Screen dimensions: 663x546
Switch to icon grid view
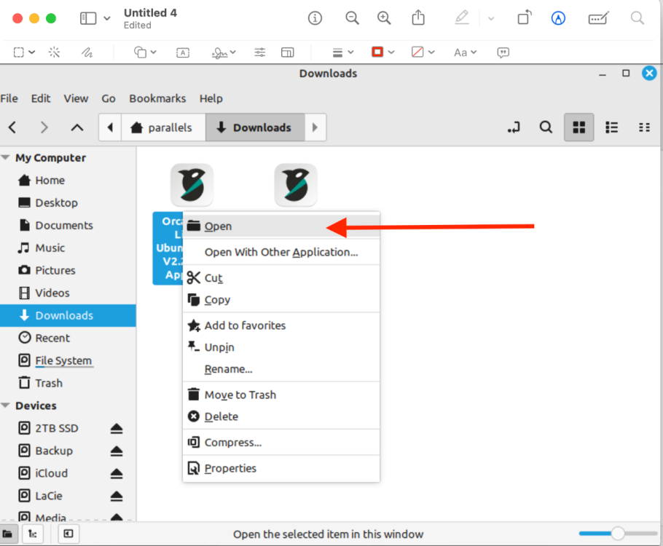coord(579,127)
